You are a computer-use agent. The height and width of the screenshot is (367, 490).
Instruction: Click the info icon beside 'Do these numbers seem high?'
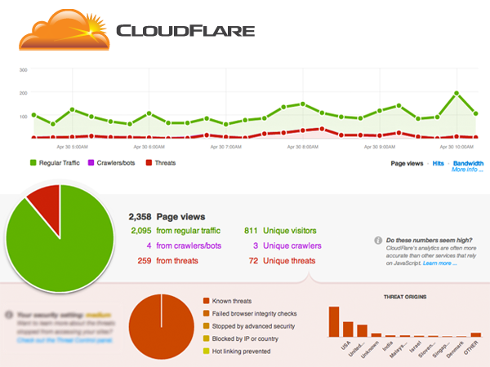377,241
